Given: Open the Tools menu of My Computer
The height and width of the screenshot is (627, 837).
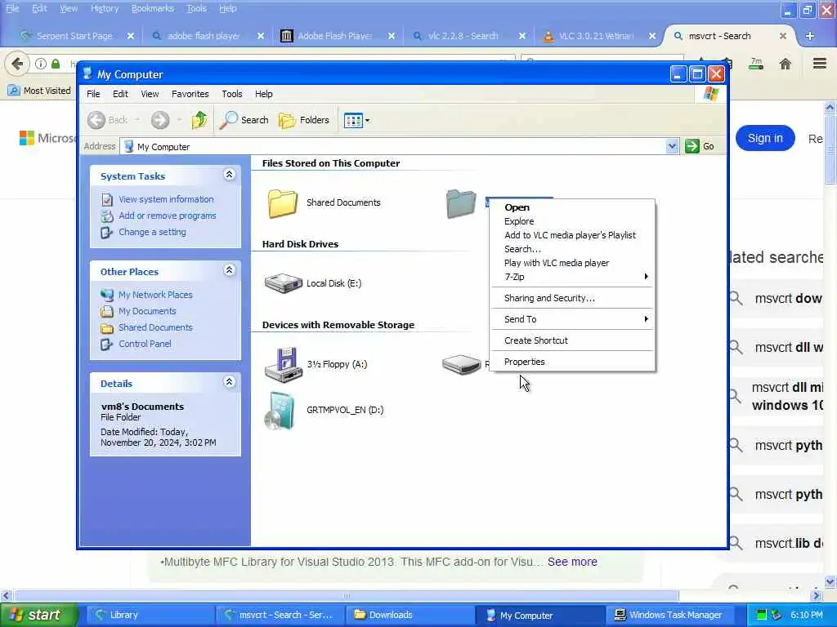Looking at the screenshot, I should coord(231,94).
